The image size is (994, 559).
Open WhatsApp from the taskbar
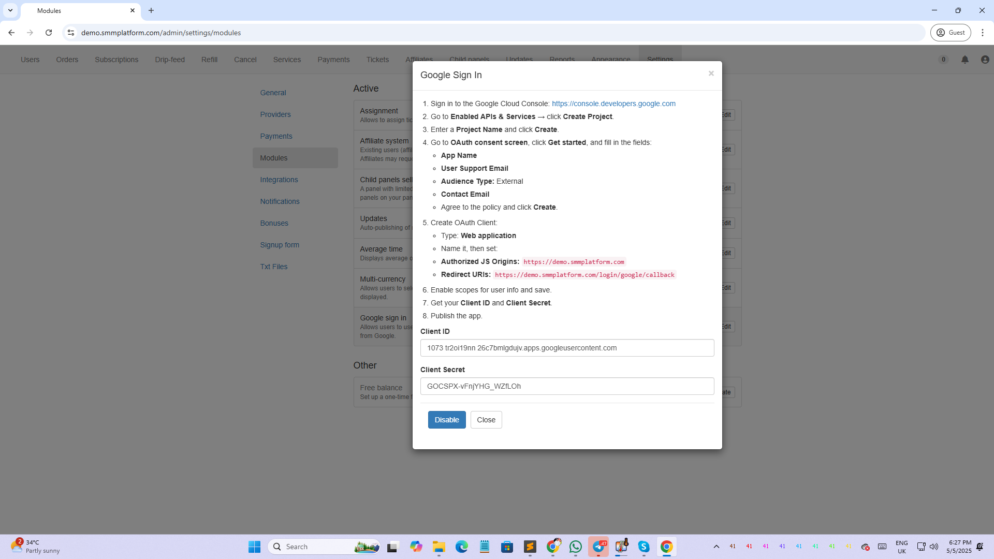[x=575, y=547]
